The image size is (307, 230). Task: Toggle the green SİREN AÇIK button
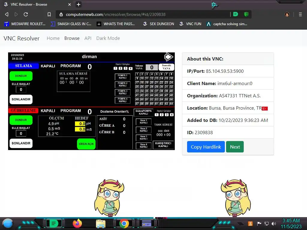[x=86, y=144]
